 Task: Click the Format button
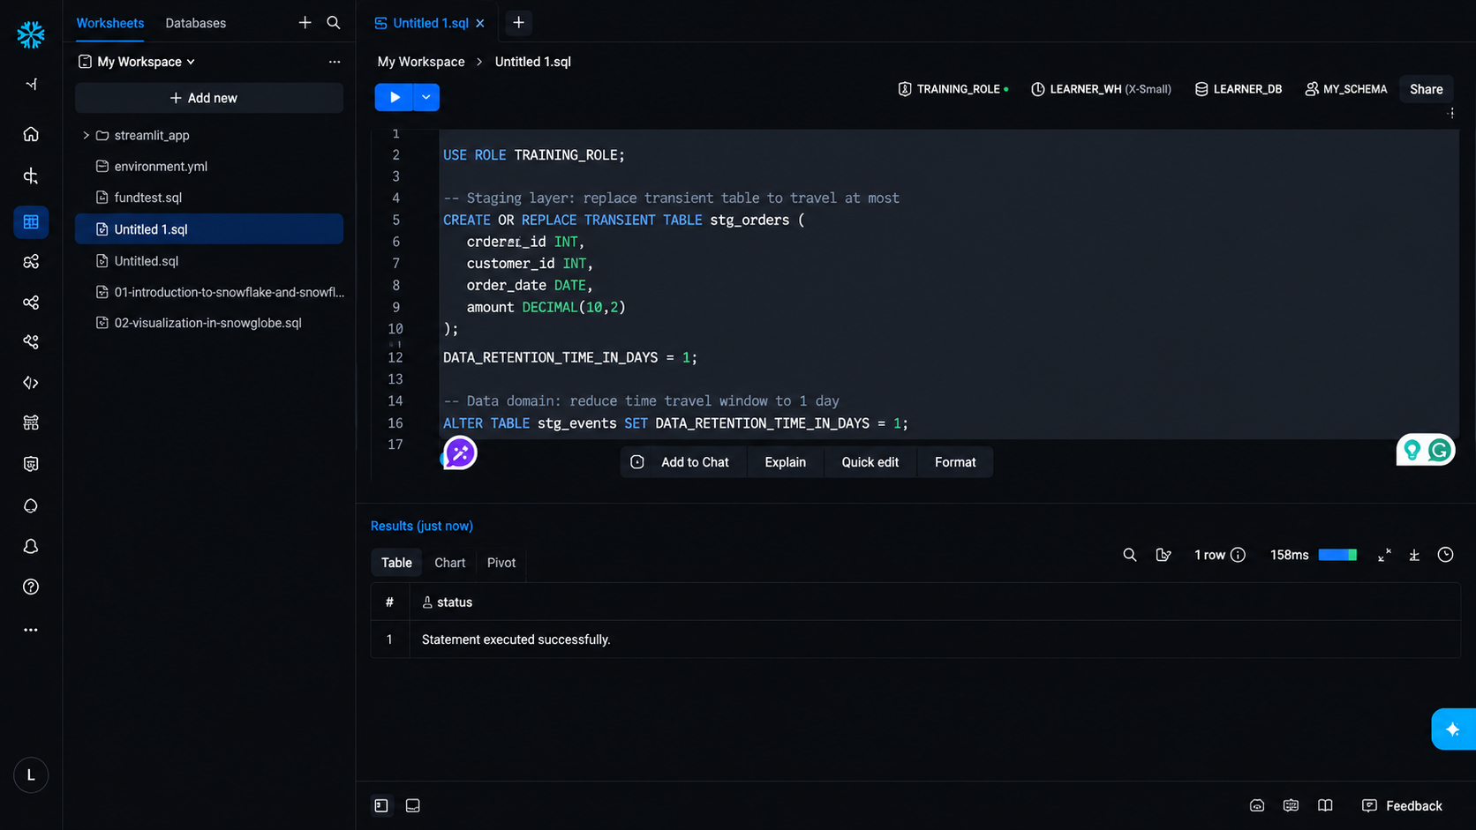[955, 462]
